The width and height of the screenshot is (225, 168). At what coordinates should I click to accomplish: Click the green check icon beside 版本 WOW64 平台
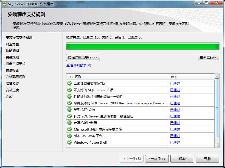[69, 136]
